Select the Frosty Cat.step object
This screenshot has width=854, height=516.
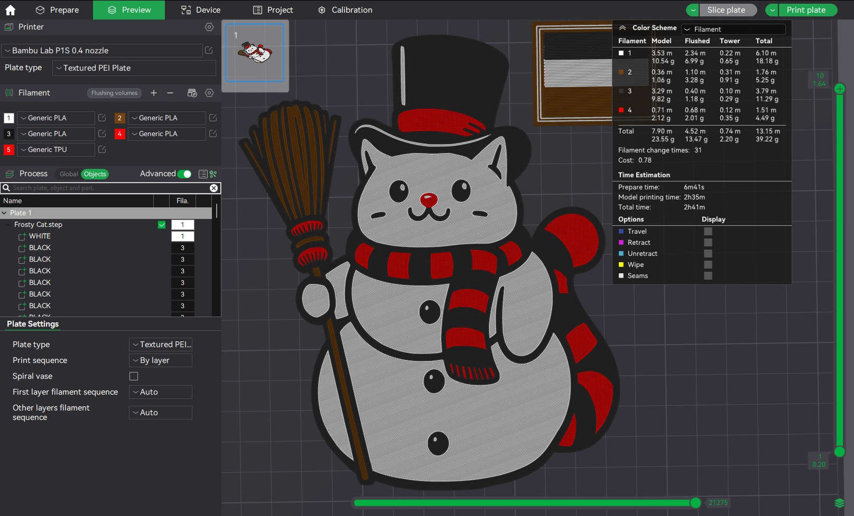(x=38, y=225)
